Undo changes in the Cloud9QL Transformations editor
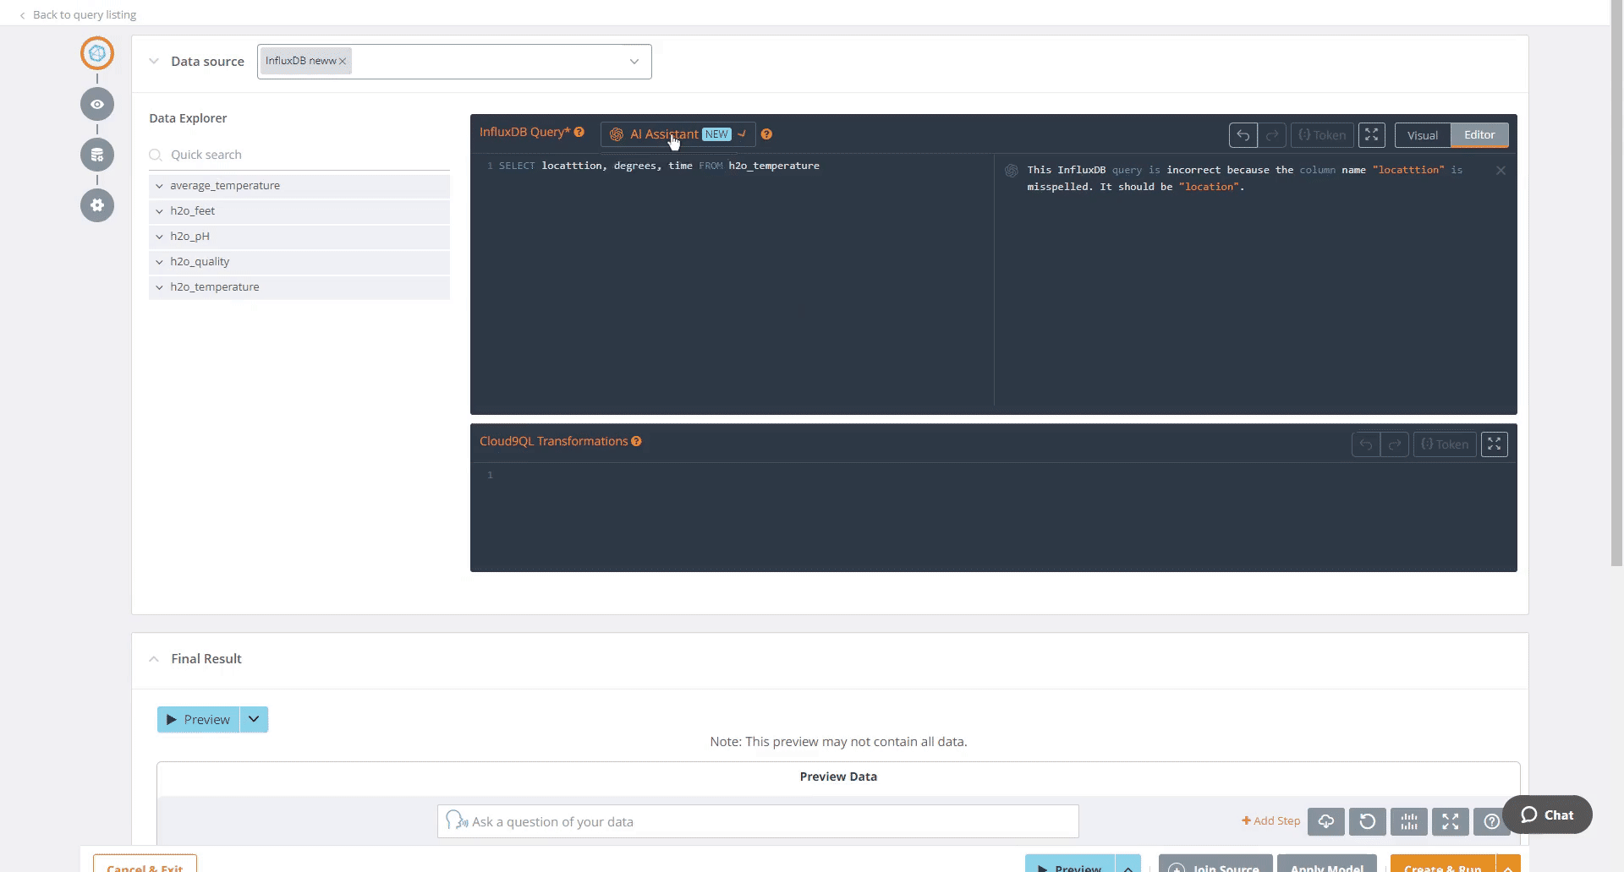The width and height of the screenshot is (1624, 872). (1366, 444)
